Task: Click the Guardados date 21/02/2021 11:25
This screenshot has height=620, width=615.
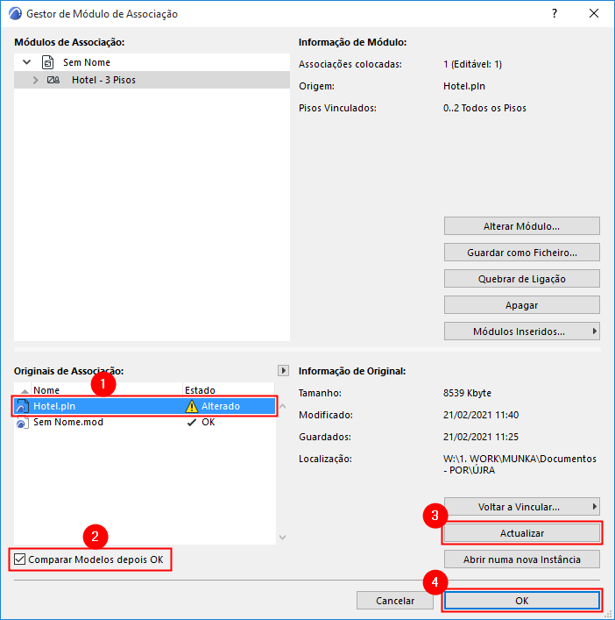Action: (481, 437)
